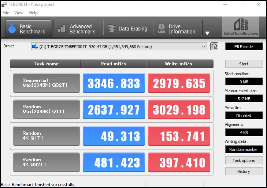Screen dimensions: 267x188
Task: Expand the Drive selection dropdown
Action: (x=203, y=46)
